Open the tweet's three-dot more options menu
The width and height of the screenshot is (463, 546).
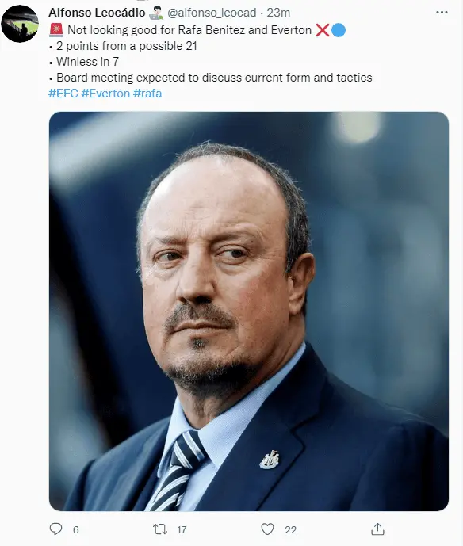(442, 13)
